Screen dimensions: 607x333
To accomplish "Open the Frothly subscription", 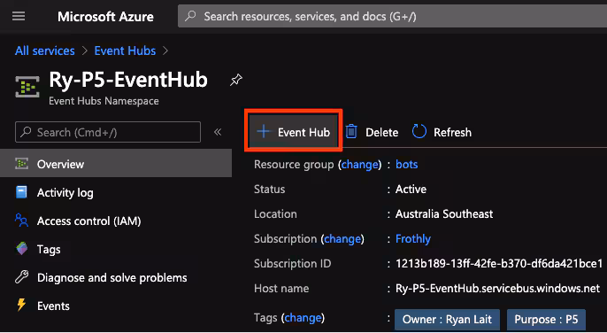I will [412, 239].
